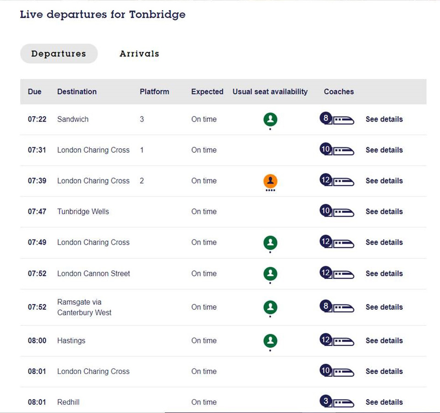Image resolution: width=440 pixels, height=413 pixels.
Task: Click the London Cannon Street destination
Action: pos(94,273)
